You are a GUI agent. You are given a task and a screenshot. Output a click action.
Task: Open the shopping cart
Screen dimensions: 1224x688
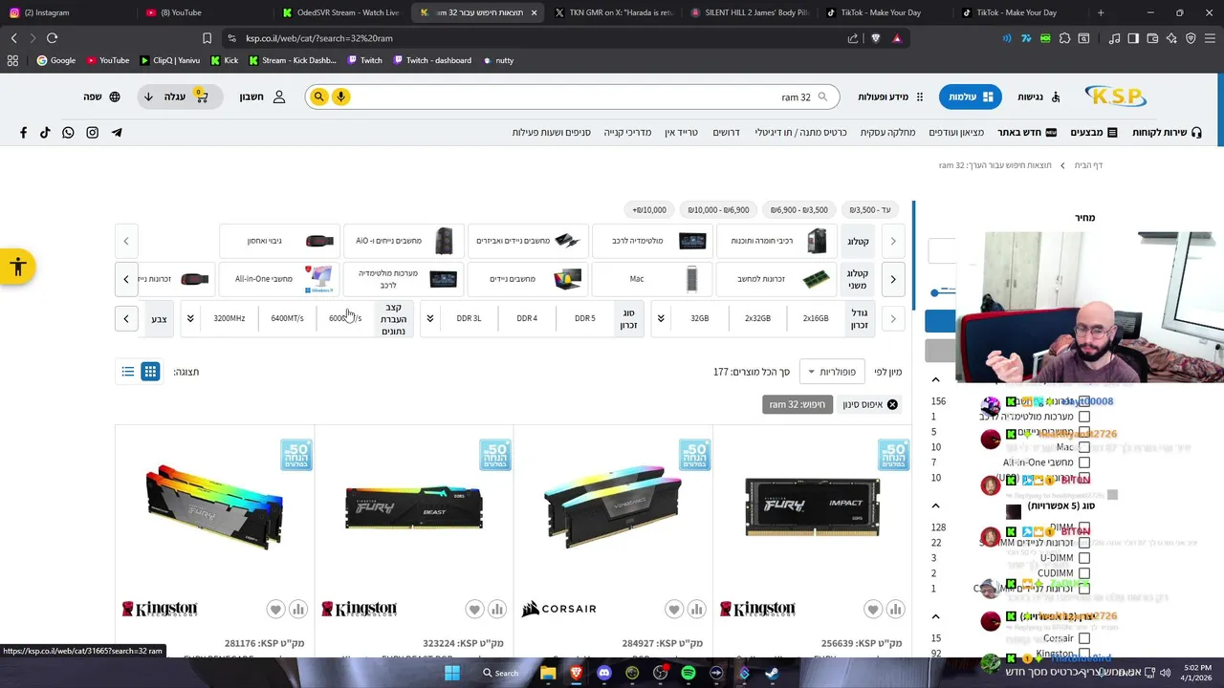tap(200, 97)
